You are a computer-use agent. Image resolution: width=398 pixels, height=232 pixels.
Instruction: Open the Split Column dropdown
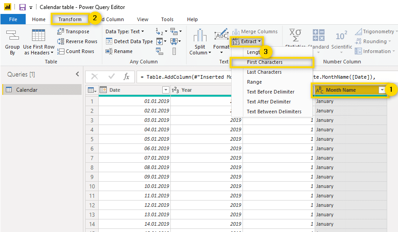coord(200,44)
